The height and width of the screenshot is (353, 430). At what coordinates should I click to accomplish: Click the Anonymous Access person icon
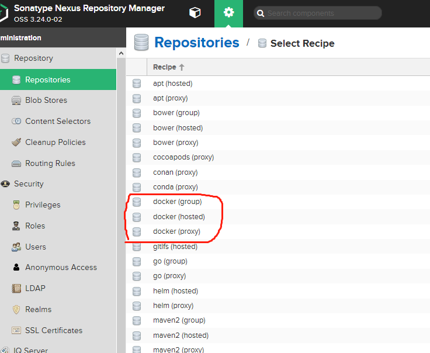(16, 267)
